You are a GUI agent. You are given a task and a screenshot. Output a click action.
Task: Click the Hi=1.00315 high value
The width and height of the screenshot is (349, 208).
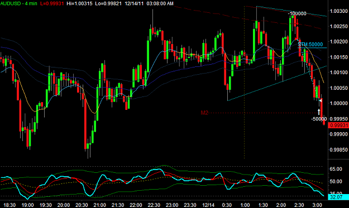pyautogui.click(x=79, y=3)
